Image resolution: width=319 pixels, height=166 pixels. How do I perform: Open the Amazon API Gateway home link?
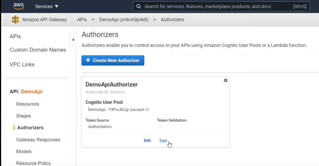click(x=45, y=20)
